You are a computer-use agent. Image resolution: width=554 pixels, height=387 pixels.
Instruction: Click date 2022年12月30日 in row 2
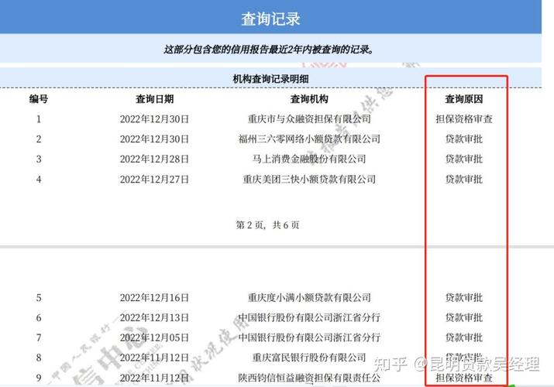point(154,139)
